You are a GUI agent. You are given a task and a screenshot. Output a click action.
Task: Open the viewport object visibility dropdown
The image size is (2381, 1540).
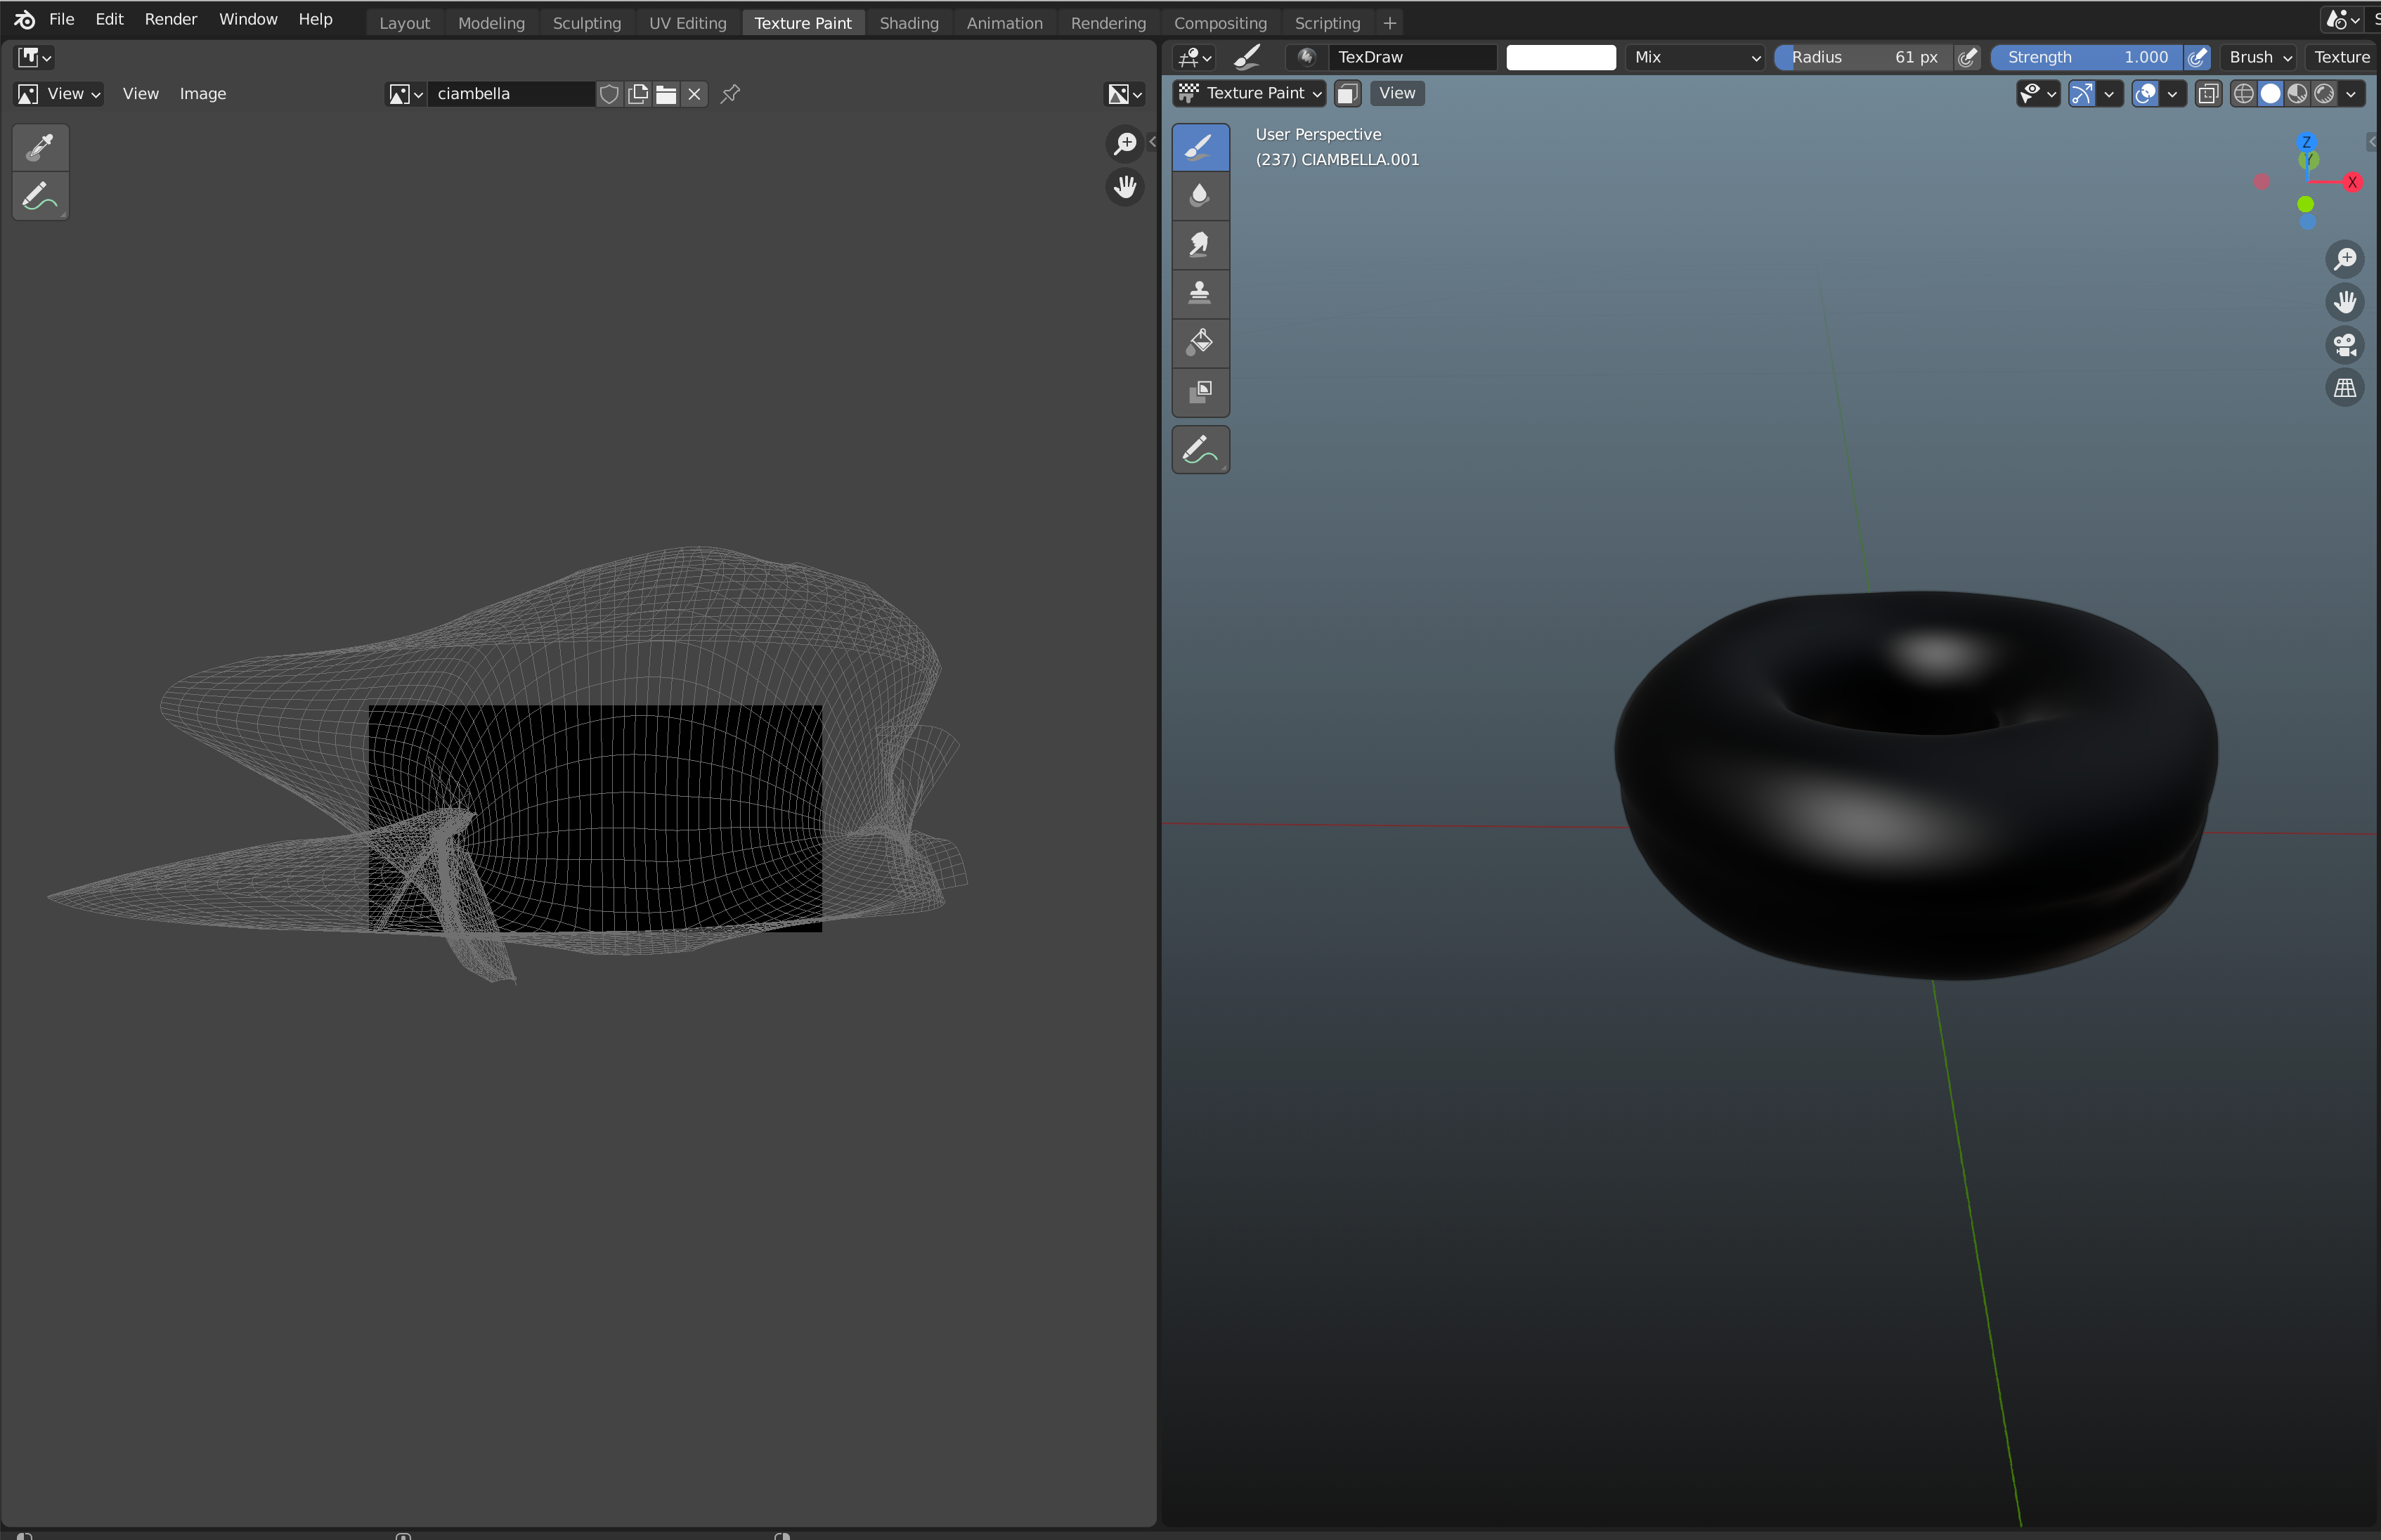pos(2037,94)
